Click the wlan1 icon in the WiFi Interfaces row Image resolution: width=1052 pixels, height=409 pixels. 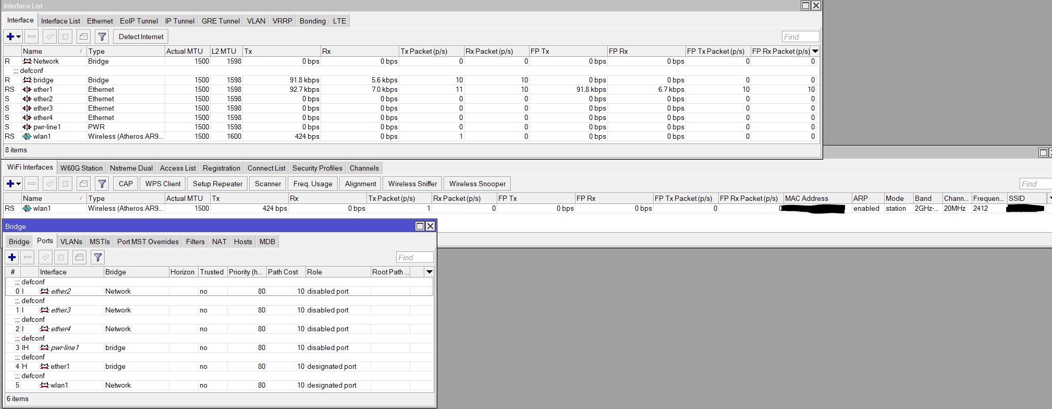coord(27,208)
